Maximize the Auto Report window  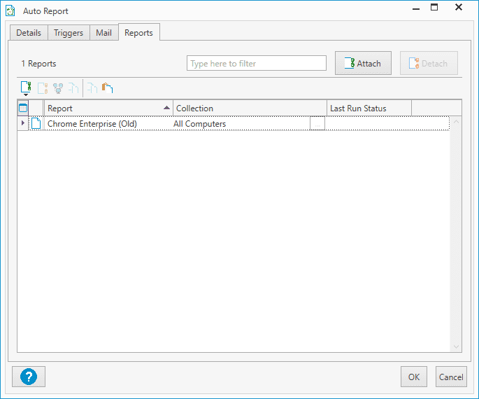434,7
